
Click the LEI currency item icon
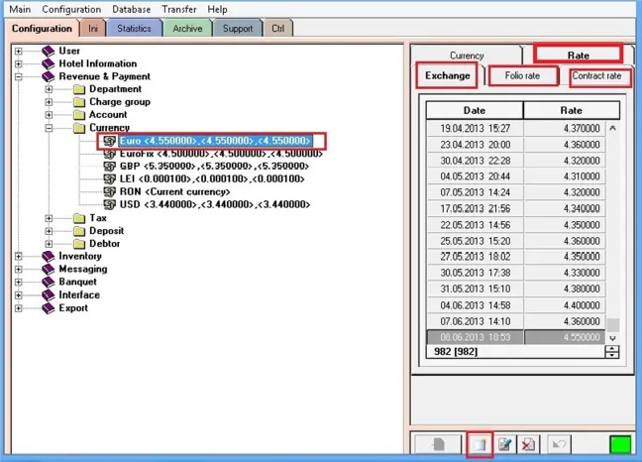[109, 179]
